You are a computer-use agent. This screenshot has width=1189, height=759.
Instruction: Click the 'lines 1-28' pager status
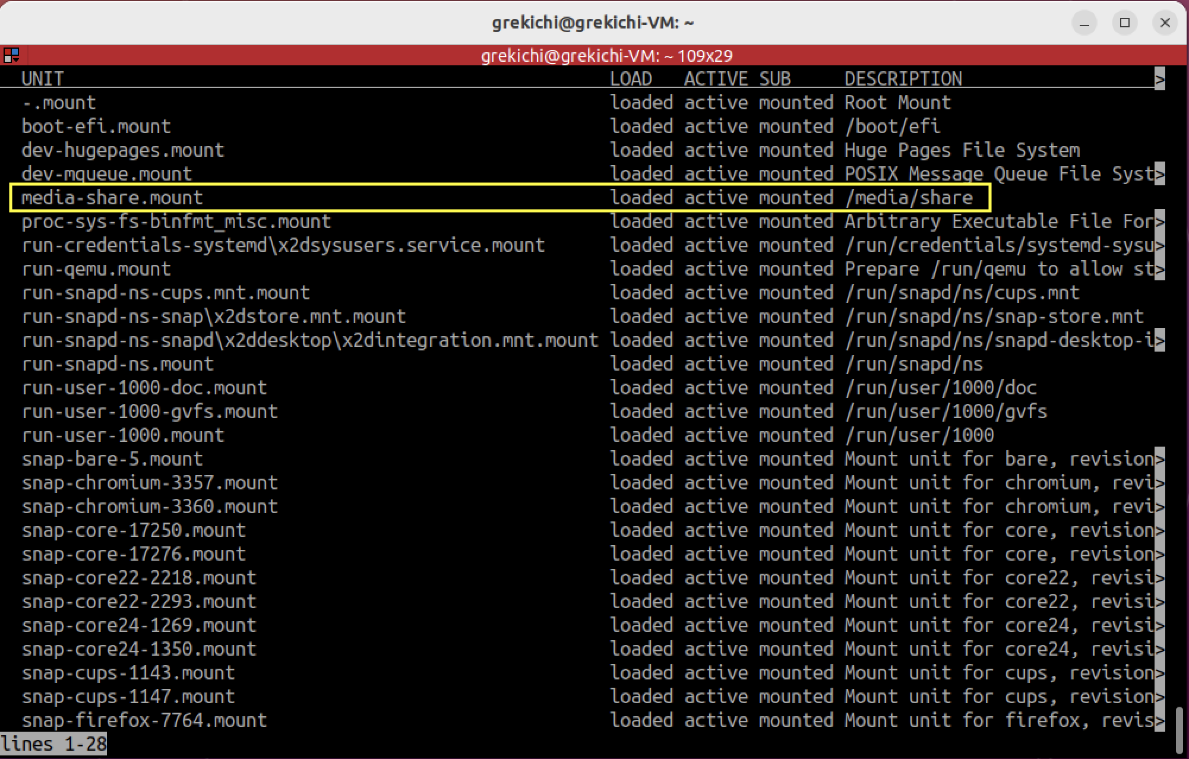coord(53,744)
